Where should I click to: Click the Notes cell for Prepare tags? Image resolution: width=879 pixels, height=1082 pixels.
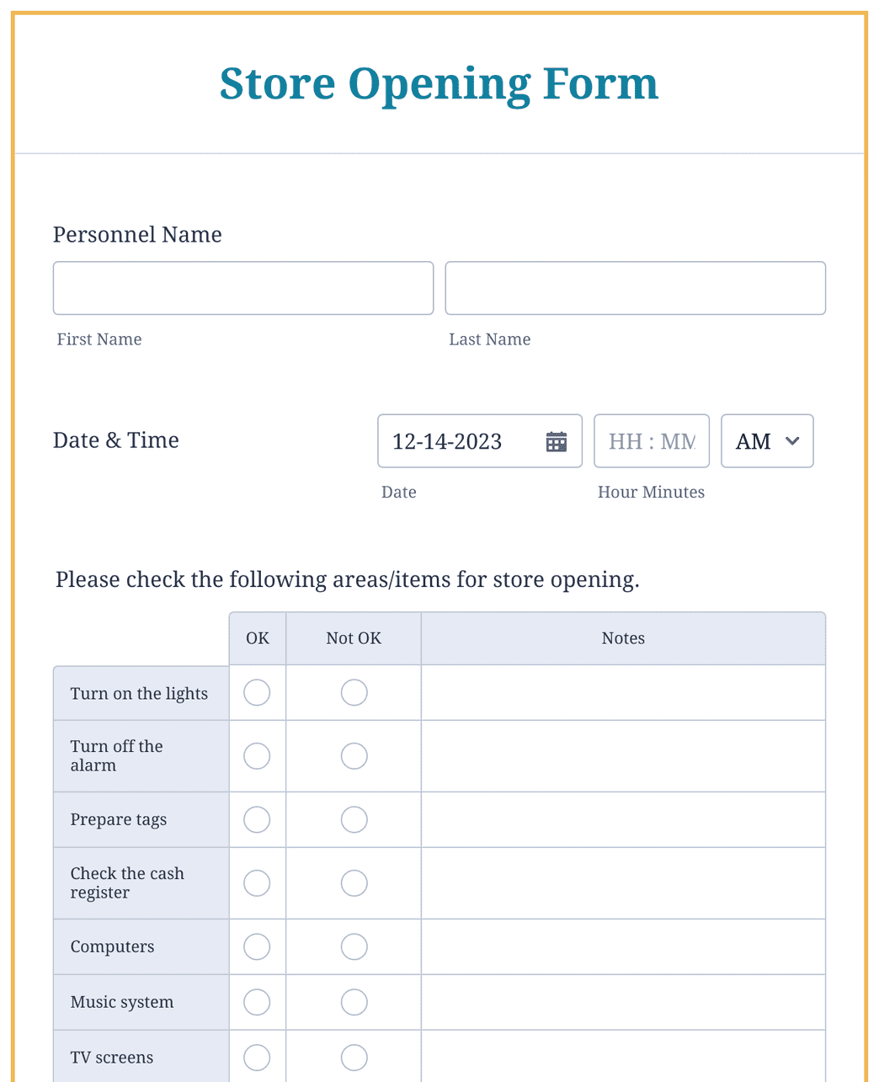623,819
